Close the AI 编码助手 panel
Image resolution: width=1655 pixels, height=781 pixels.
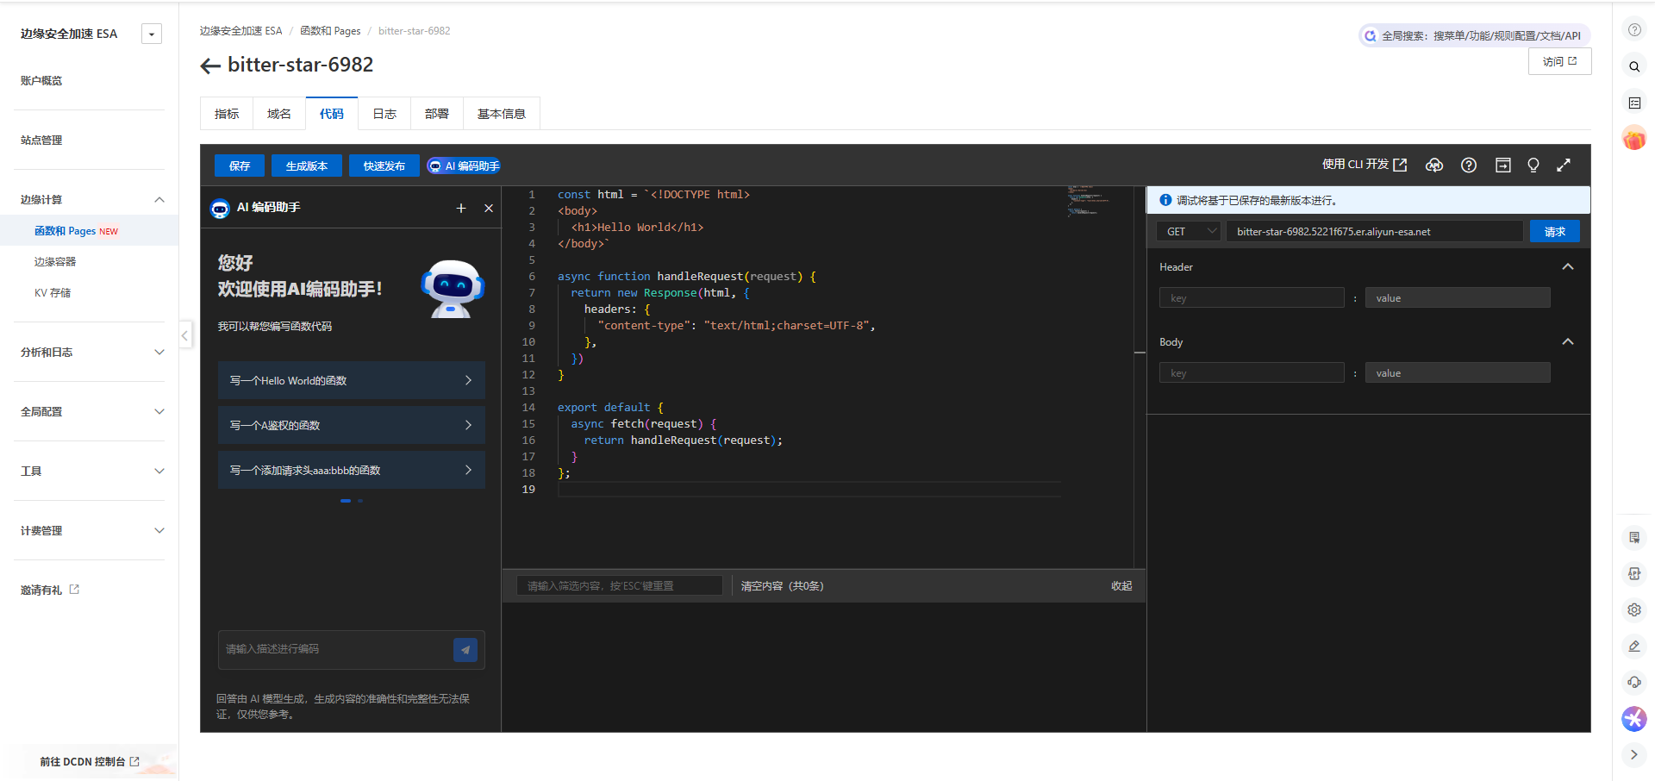pyautogui.click(x=489, y=208)
